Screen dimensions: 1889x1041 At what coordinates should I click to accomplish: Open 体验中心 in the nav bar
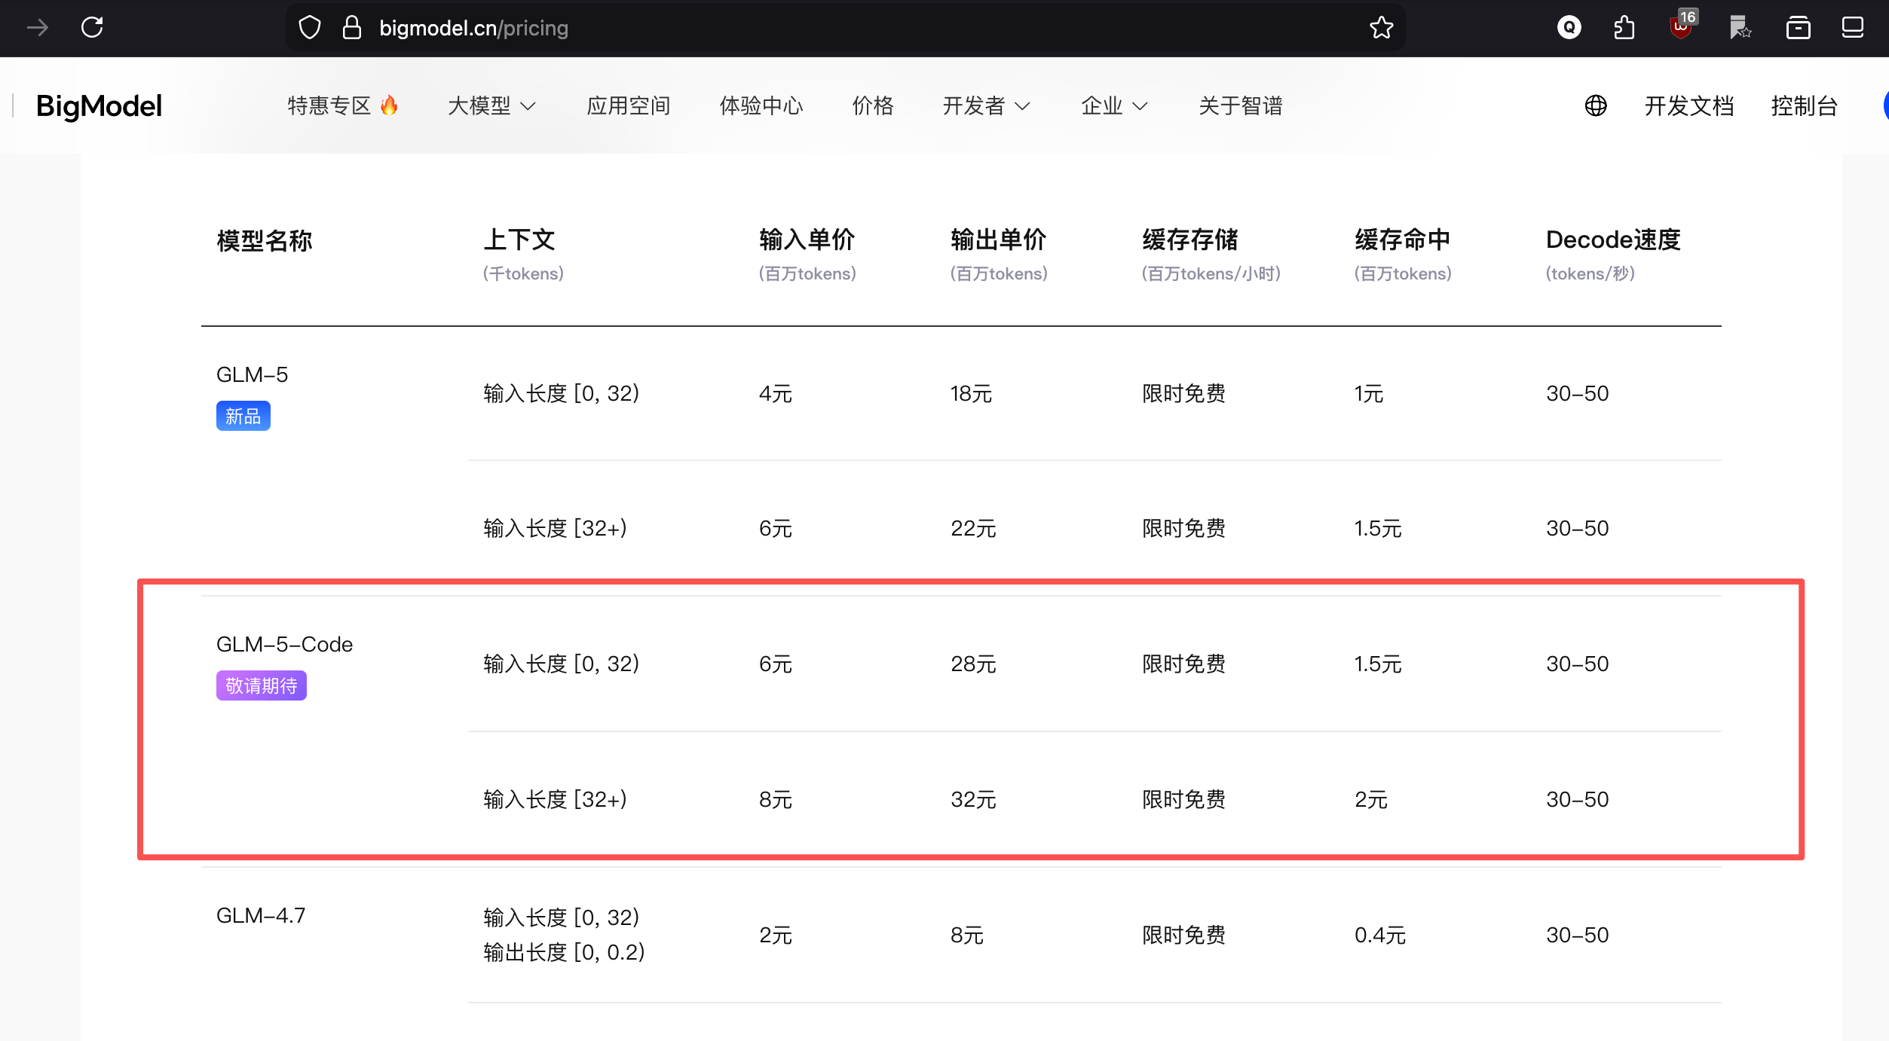tap(761, 105)
